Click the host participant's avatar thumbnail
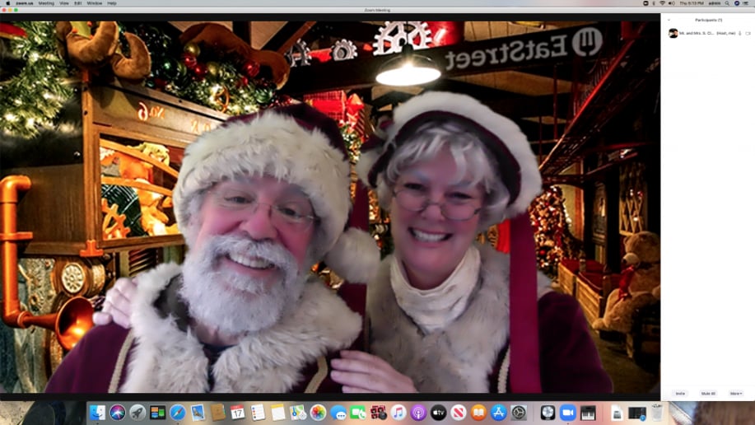This screenshot has height=425, width=755. click(673, 33)
